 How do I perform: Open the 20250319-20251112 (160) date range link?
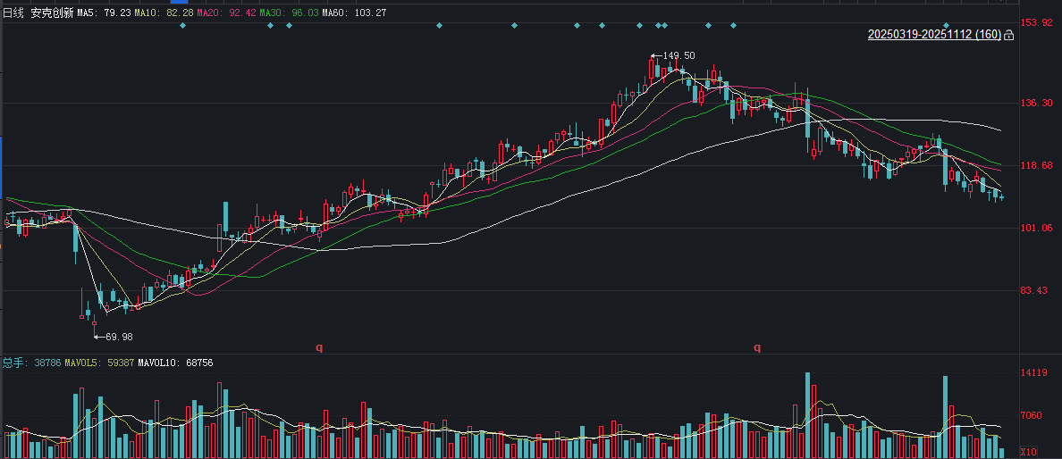click(x=933, y=35)
